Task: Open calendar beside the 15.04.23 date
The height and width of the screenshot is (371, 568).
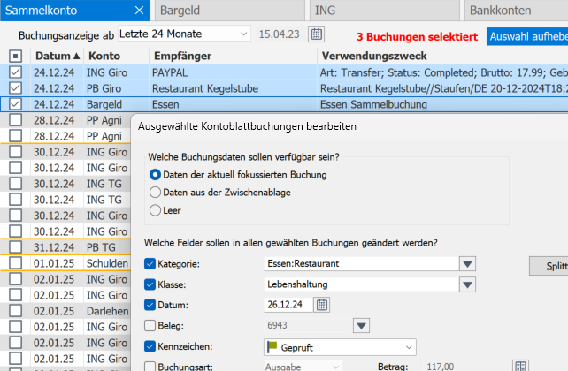Action: (x=316, y=34)
